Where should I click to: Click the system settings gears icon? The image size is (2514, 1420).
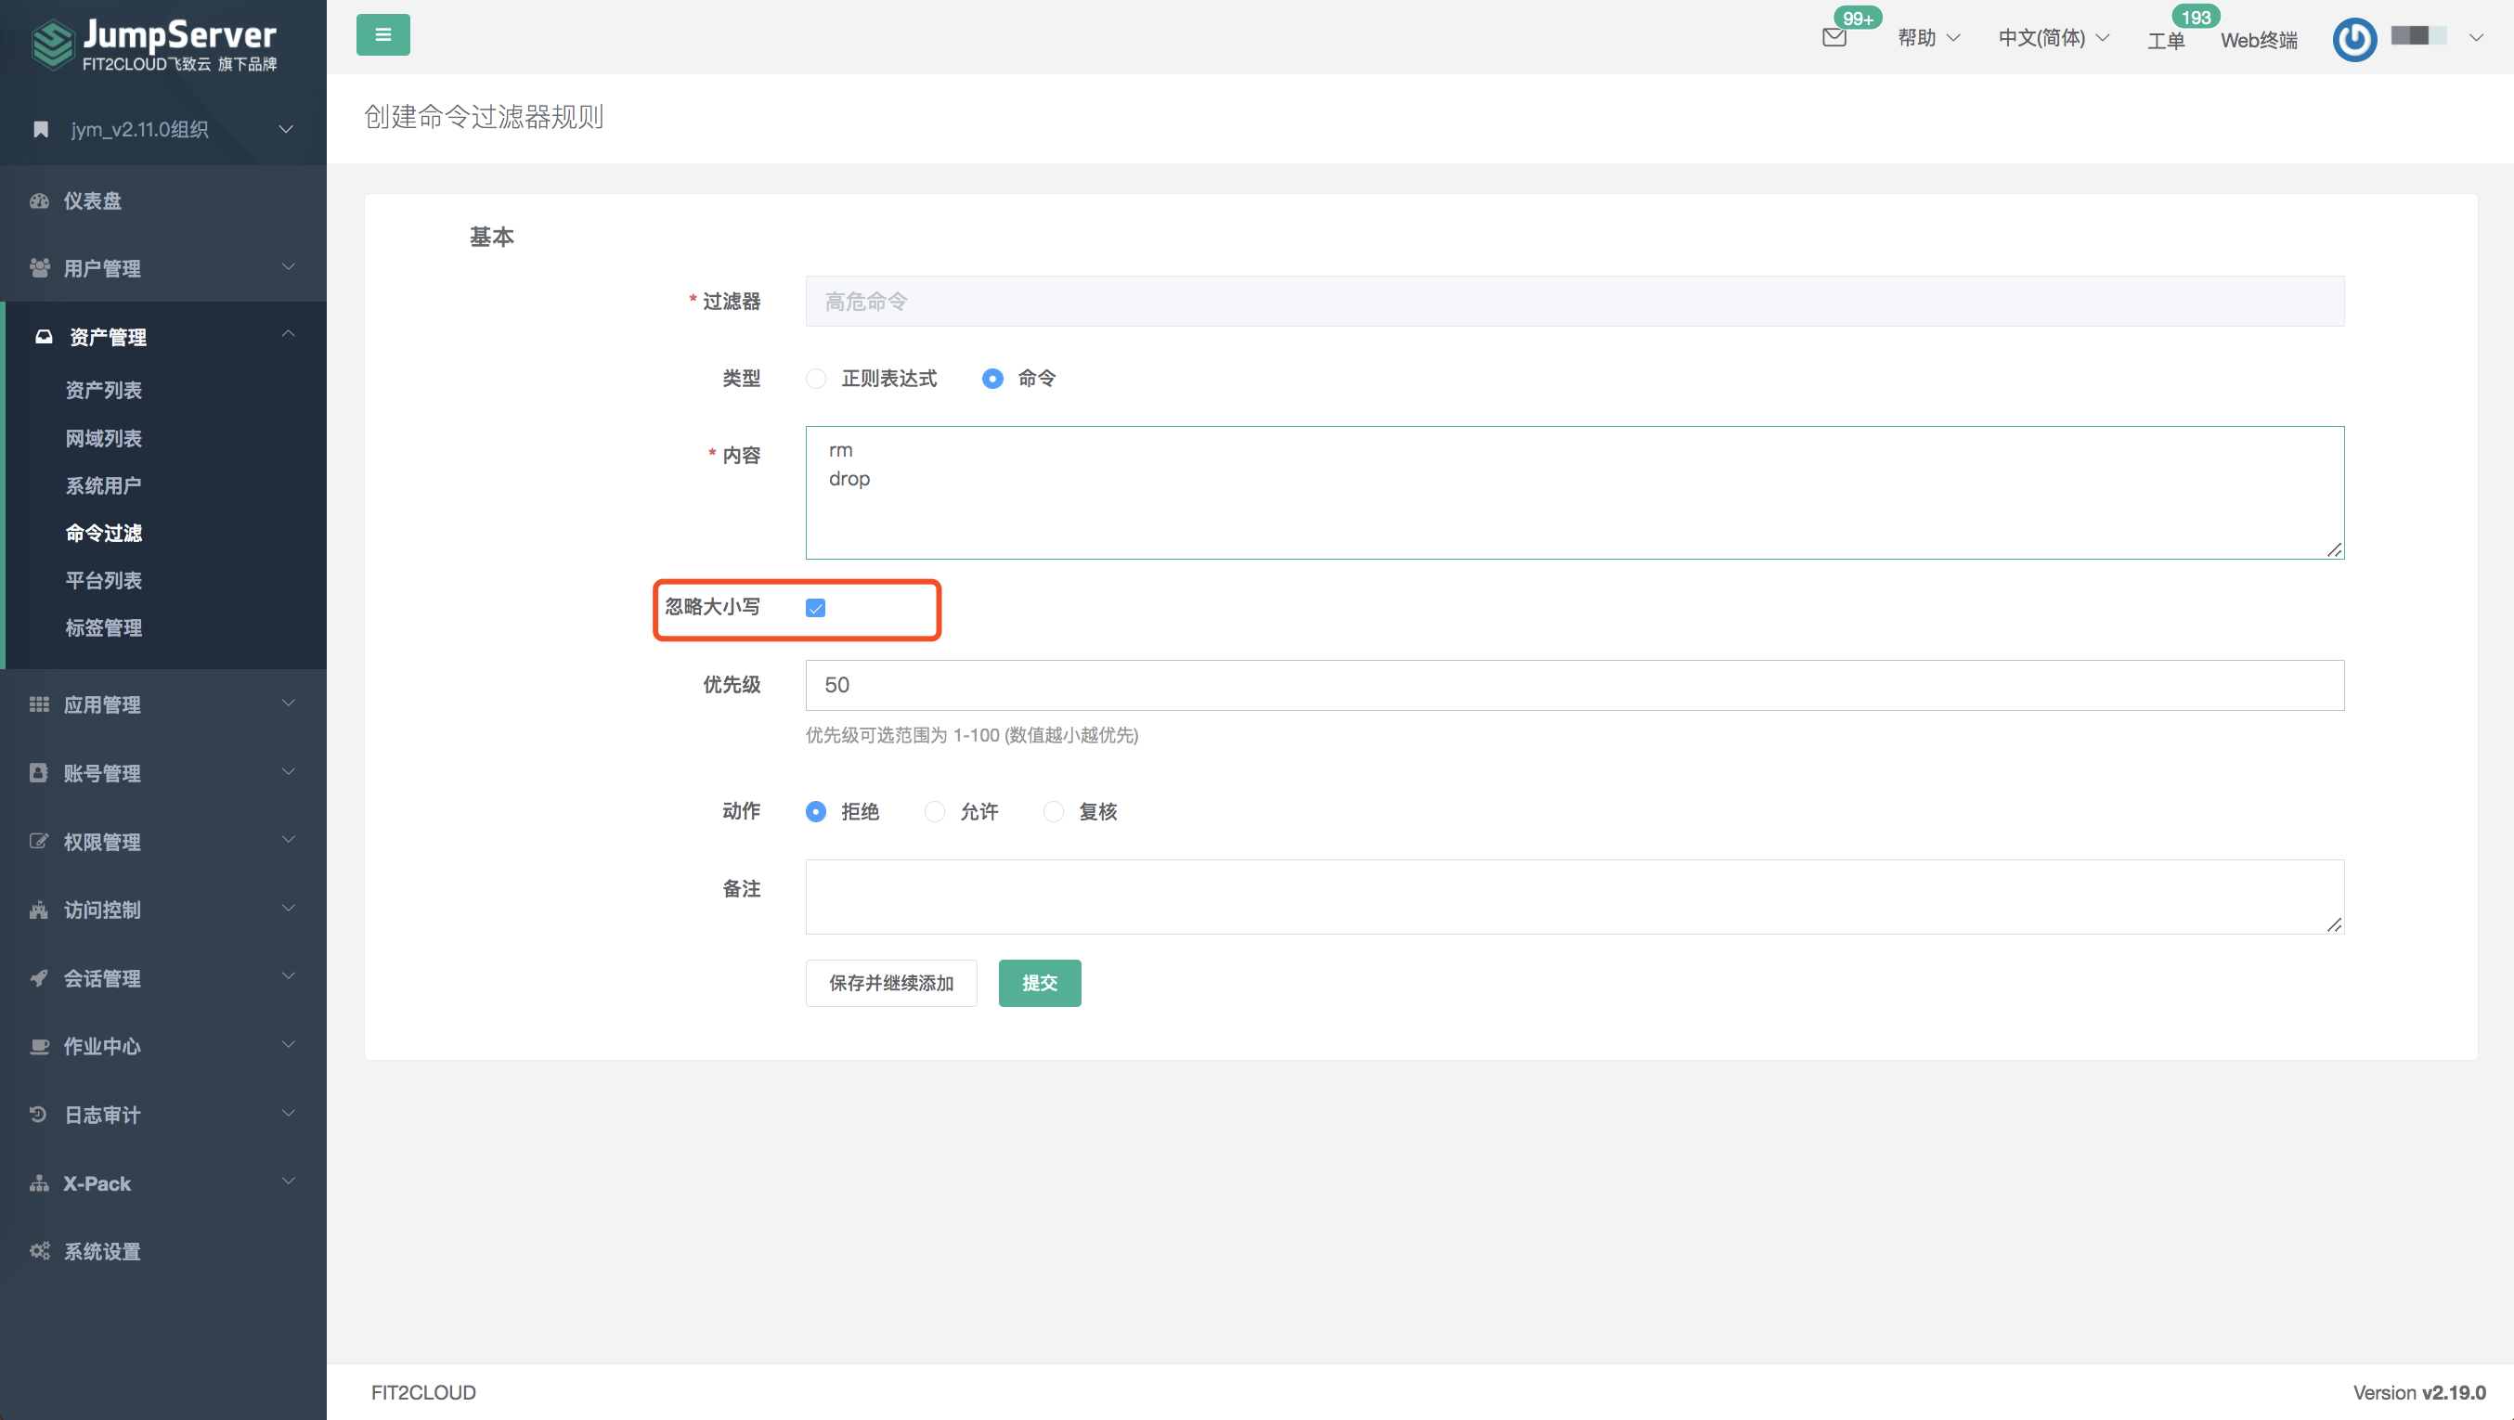click(39, 1251)
